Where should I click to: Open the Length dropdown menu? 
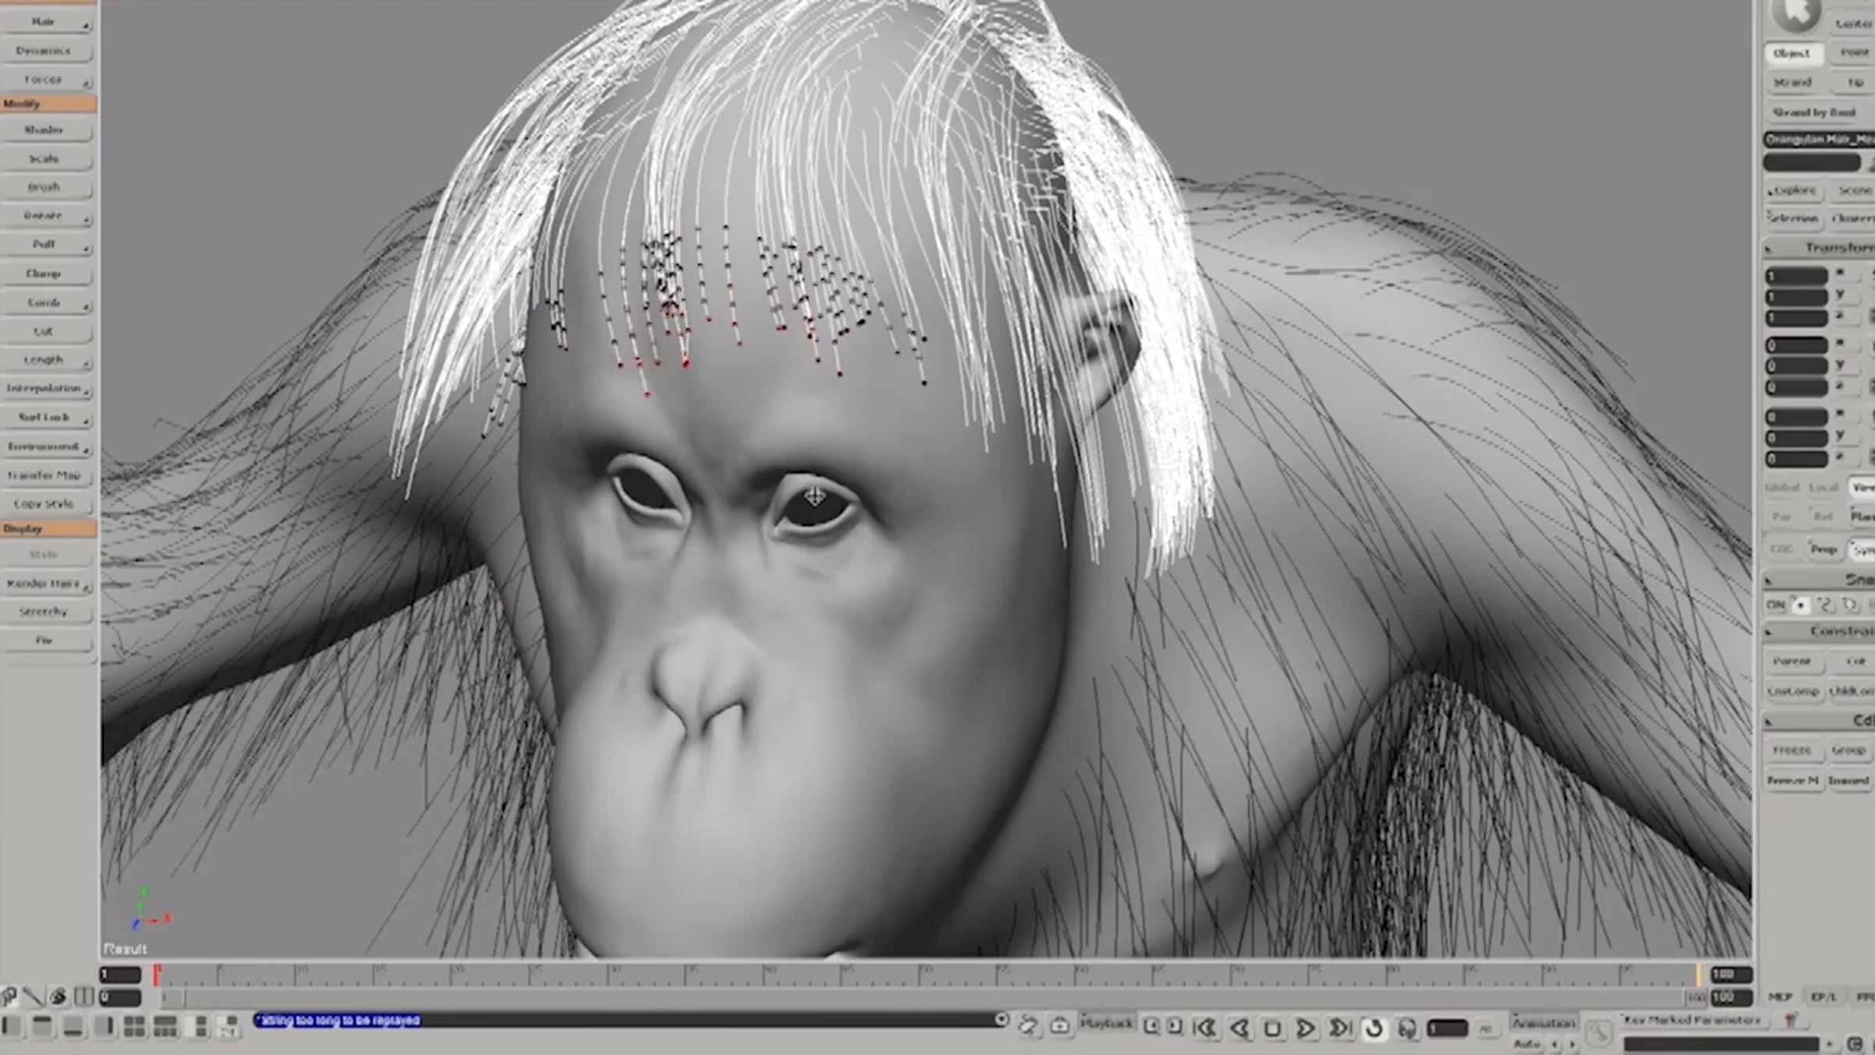47,360
